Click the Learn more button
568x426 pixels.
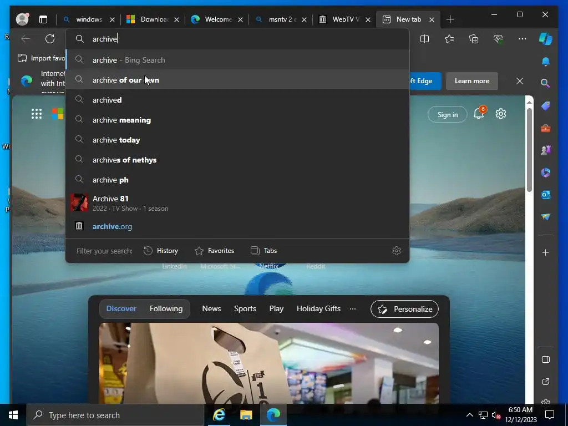click(471, 81)
